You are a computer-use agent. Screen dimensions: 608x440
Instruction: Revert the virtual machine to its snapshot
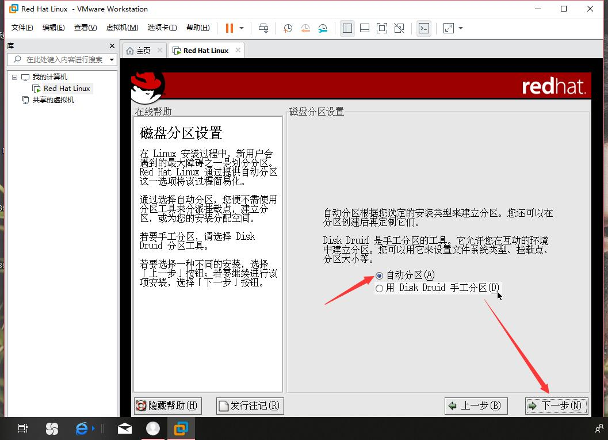[305, 28]
